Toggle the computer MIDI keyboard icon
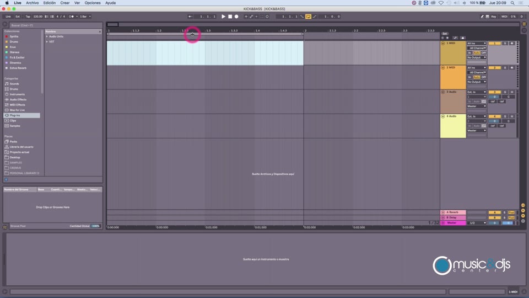 [488, 16]
